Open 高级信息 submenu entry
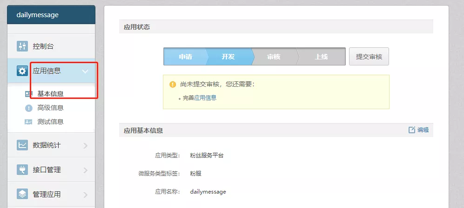Image resolution: width=464 pixels, height=208 pixels. click(50, 108)
